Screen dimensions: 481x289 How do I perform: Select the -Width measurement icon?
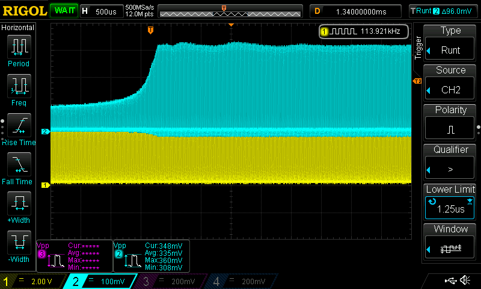[19, 243]
